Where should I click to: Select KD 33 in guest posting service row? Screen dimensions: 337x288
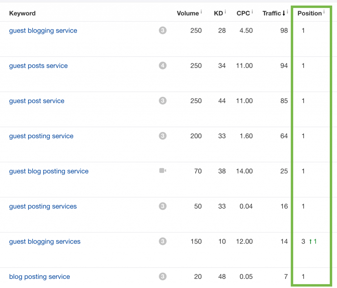(x=222, y=136)
